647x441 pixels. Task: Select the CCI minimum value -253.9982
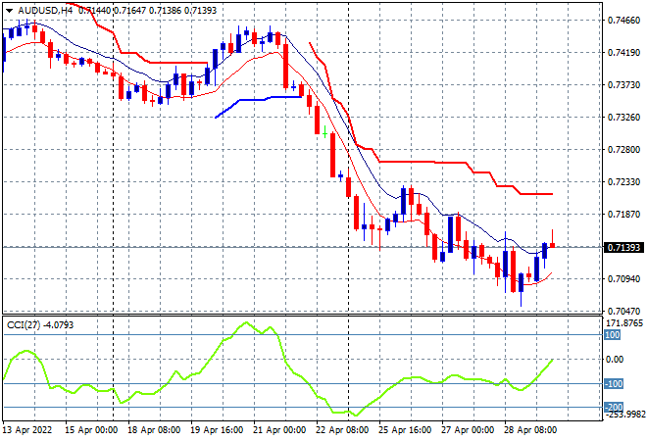click(624, 415)
